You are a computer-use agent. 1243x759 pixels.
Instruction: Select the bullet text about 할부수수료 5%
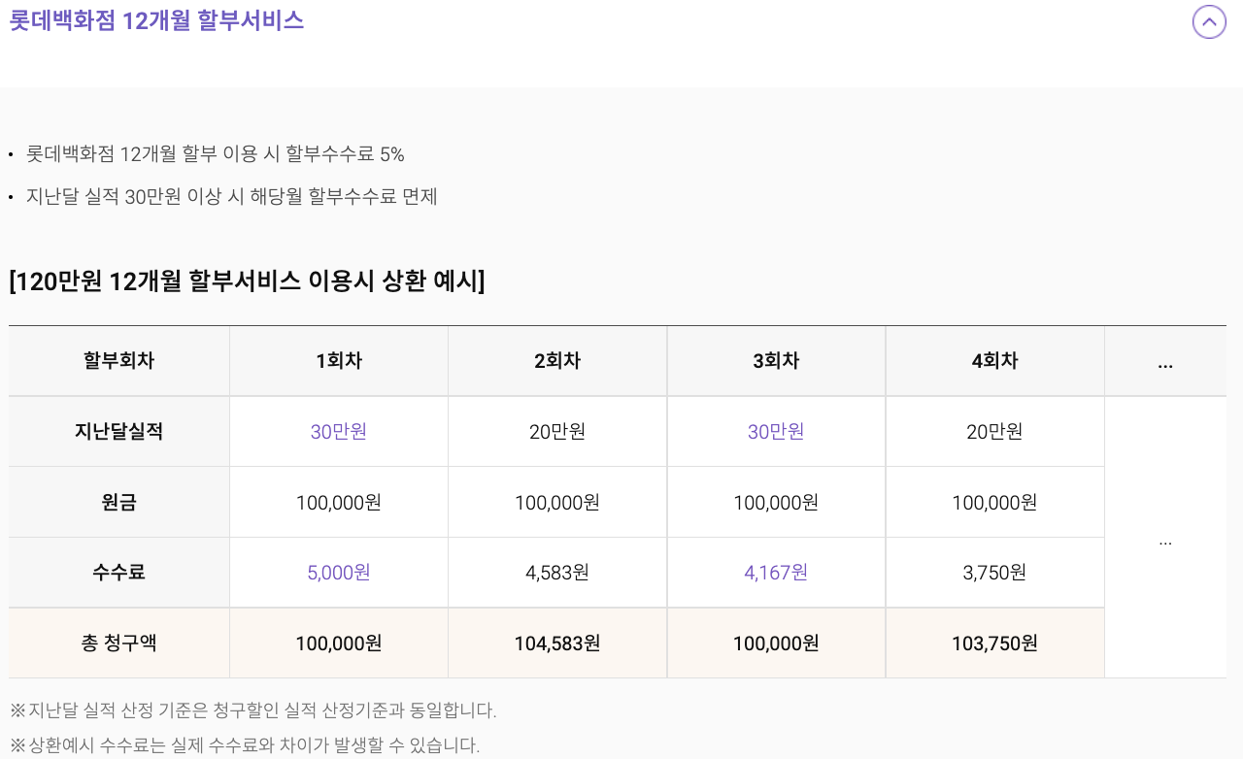(x=216, y=154)
